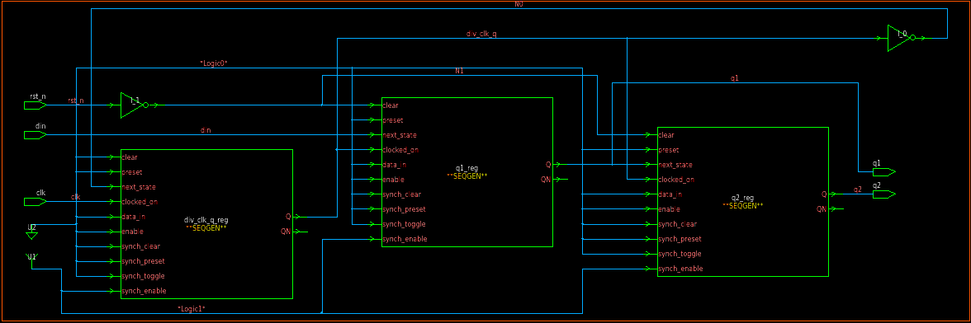Select preset pin of q1_reg
Viewport: 971px width, 323px height.
click(393, 119)
